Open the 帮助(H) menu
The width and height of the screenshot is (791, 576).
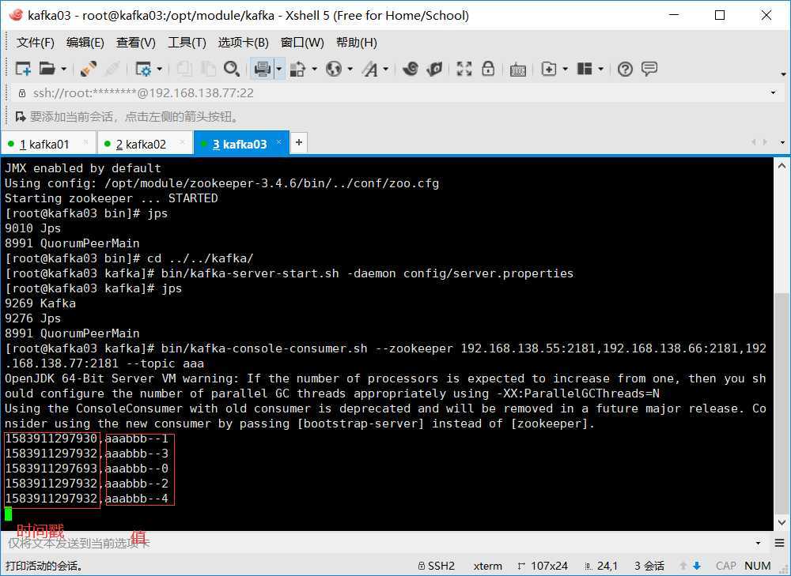coord(357,43)
